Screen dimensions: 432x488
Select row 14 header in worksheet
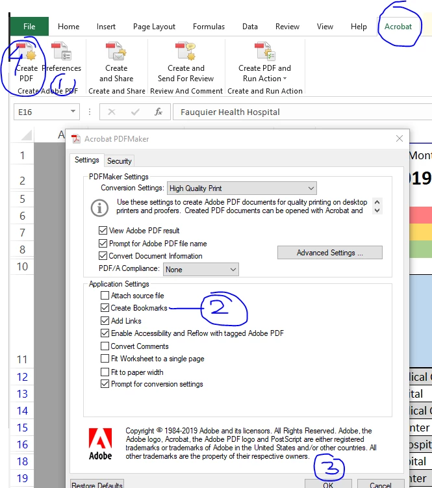(22, 411)
